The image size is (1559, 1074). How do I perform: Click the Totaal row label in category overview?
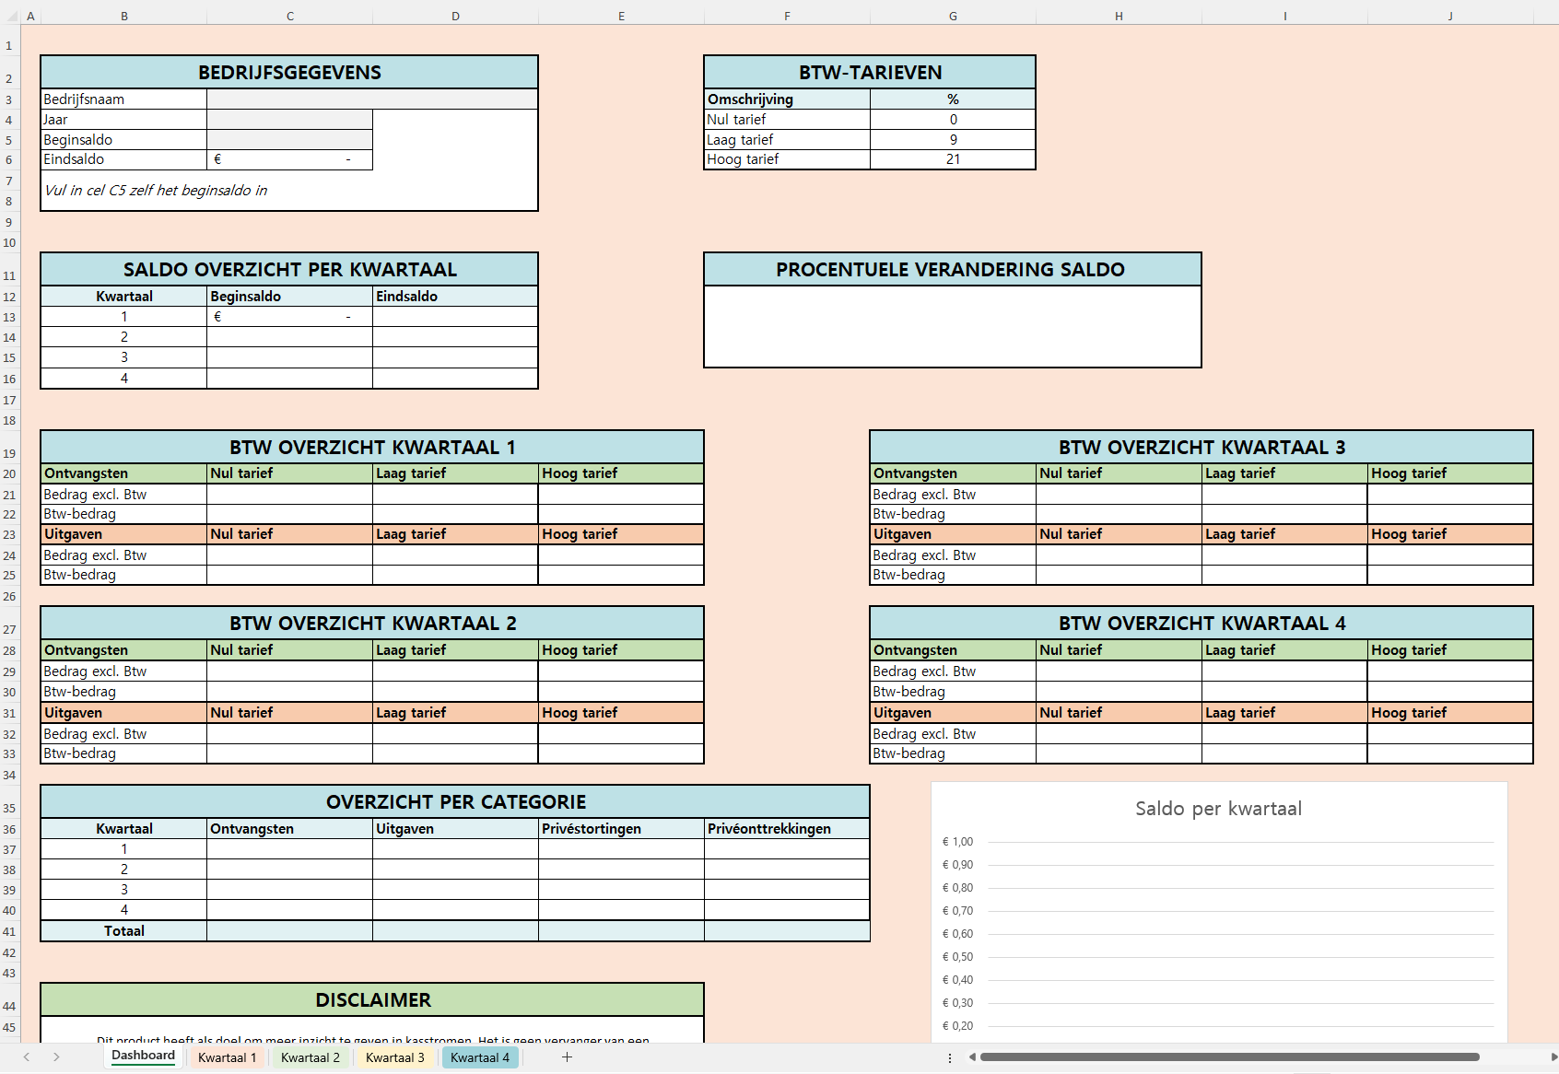pyautogui.click(x=123, y=931)
